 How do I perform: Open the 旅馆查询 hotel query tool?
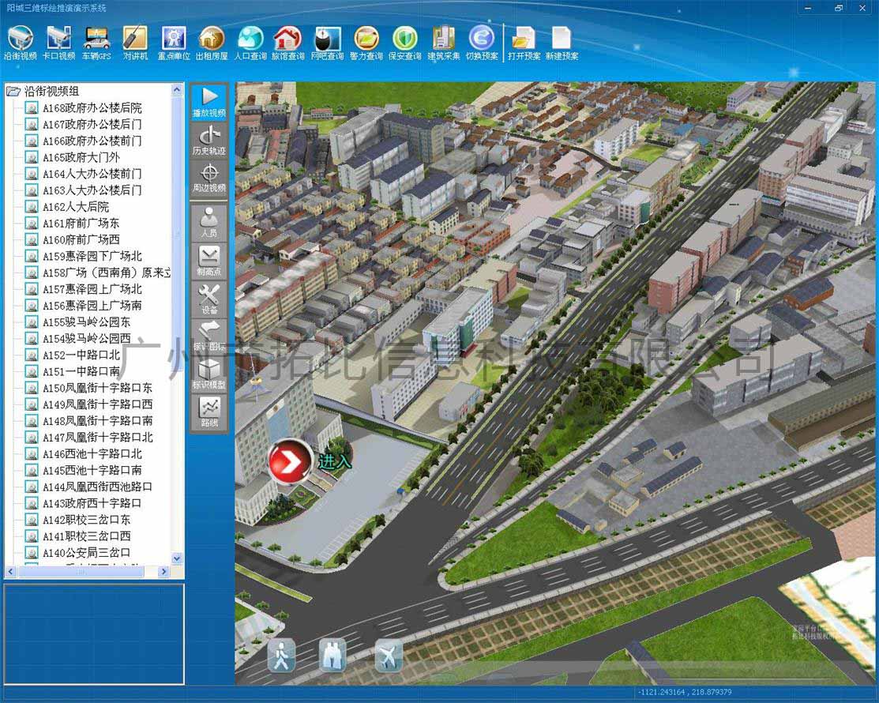coord(288,43)
